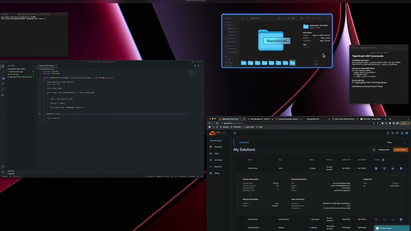This screenshot has width=411, height=231.
Task: Open the access management icon for TG-UDF-Video
Action: [393, 168]
